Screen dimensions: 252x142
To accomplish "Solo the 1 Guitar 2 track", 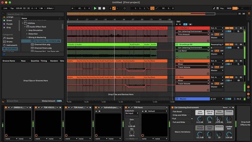I will [236, 28].
